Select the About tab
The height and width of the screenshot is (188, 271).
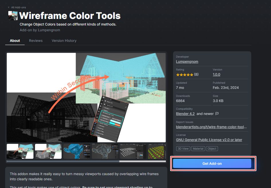point(15,41)
